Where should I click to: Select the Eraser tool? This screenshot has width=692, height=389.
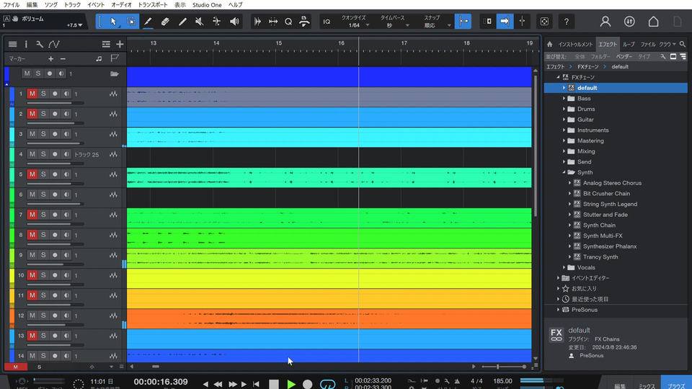click(165, 22)
